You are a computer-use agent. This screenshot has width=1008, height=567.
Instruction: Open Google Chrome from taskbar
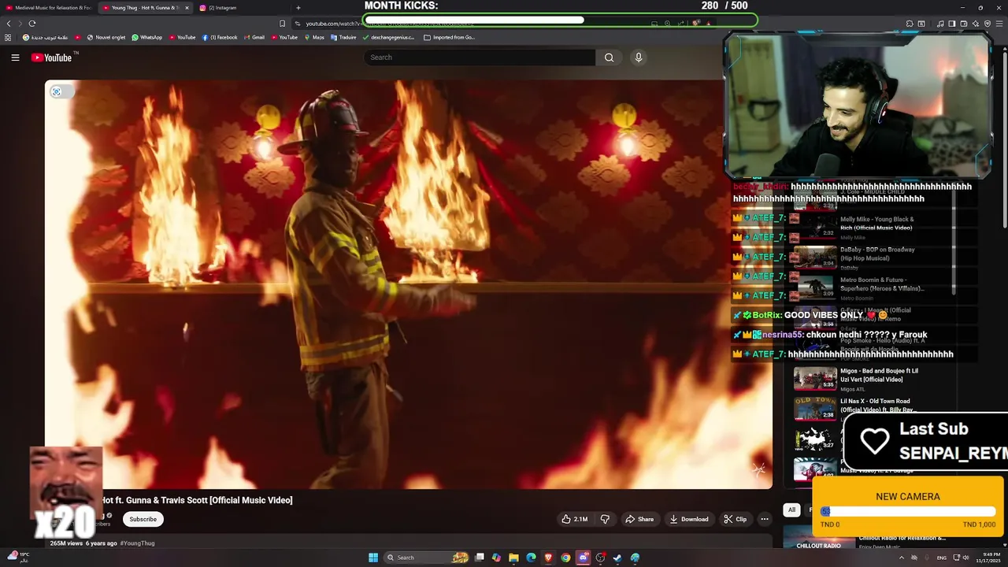pos(565,558)
